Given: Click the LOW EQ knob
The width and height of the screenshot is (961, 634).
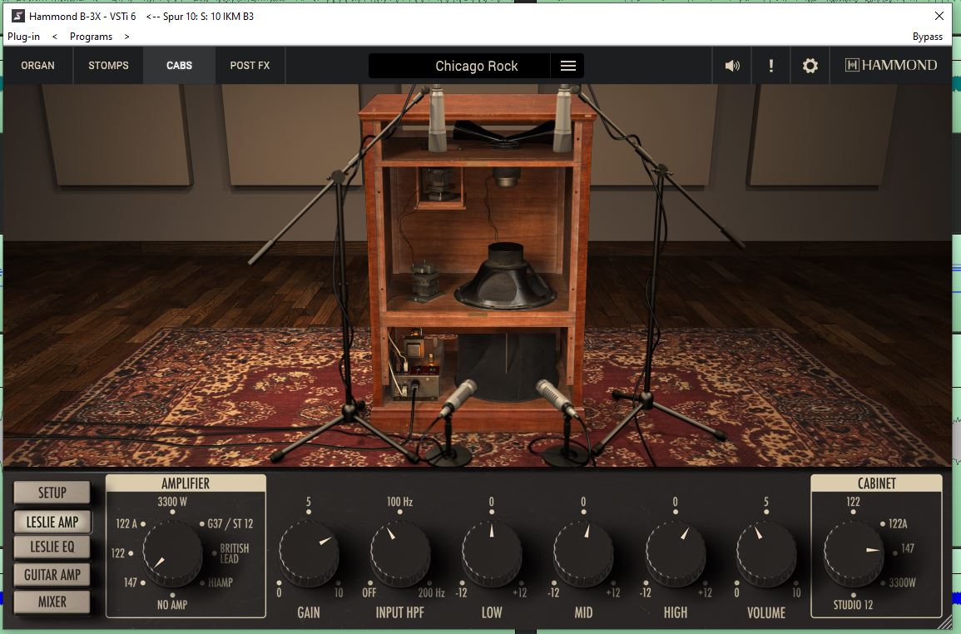Looking at the screenshot, I should coord(492,552).
